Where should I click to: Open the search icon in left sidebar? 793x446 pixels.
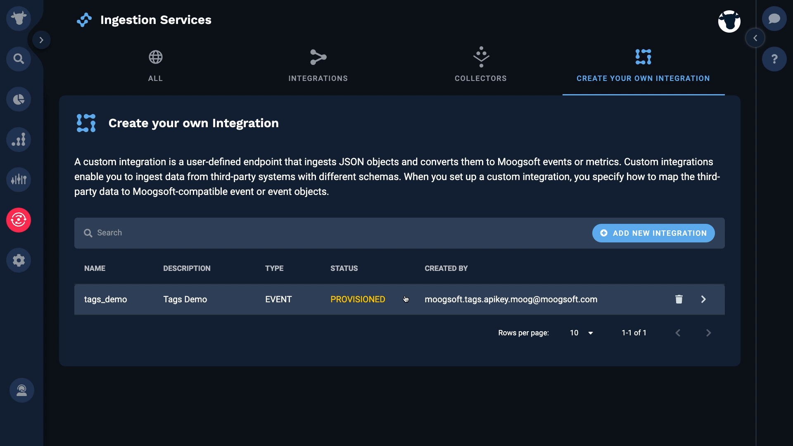click(19, 59)
